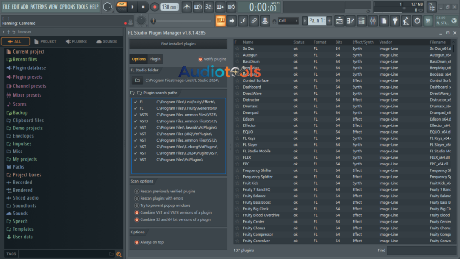The width and height of the screenshot is (460, 259).
Task: Toggle the Verify plugins option
Action: [x=200, y=59]
